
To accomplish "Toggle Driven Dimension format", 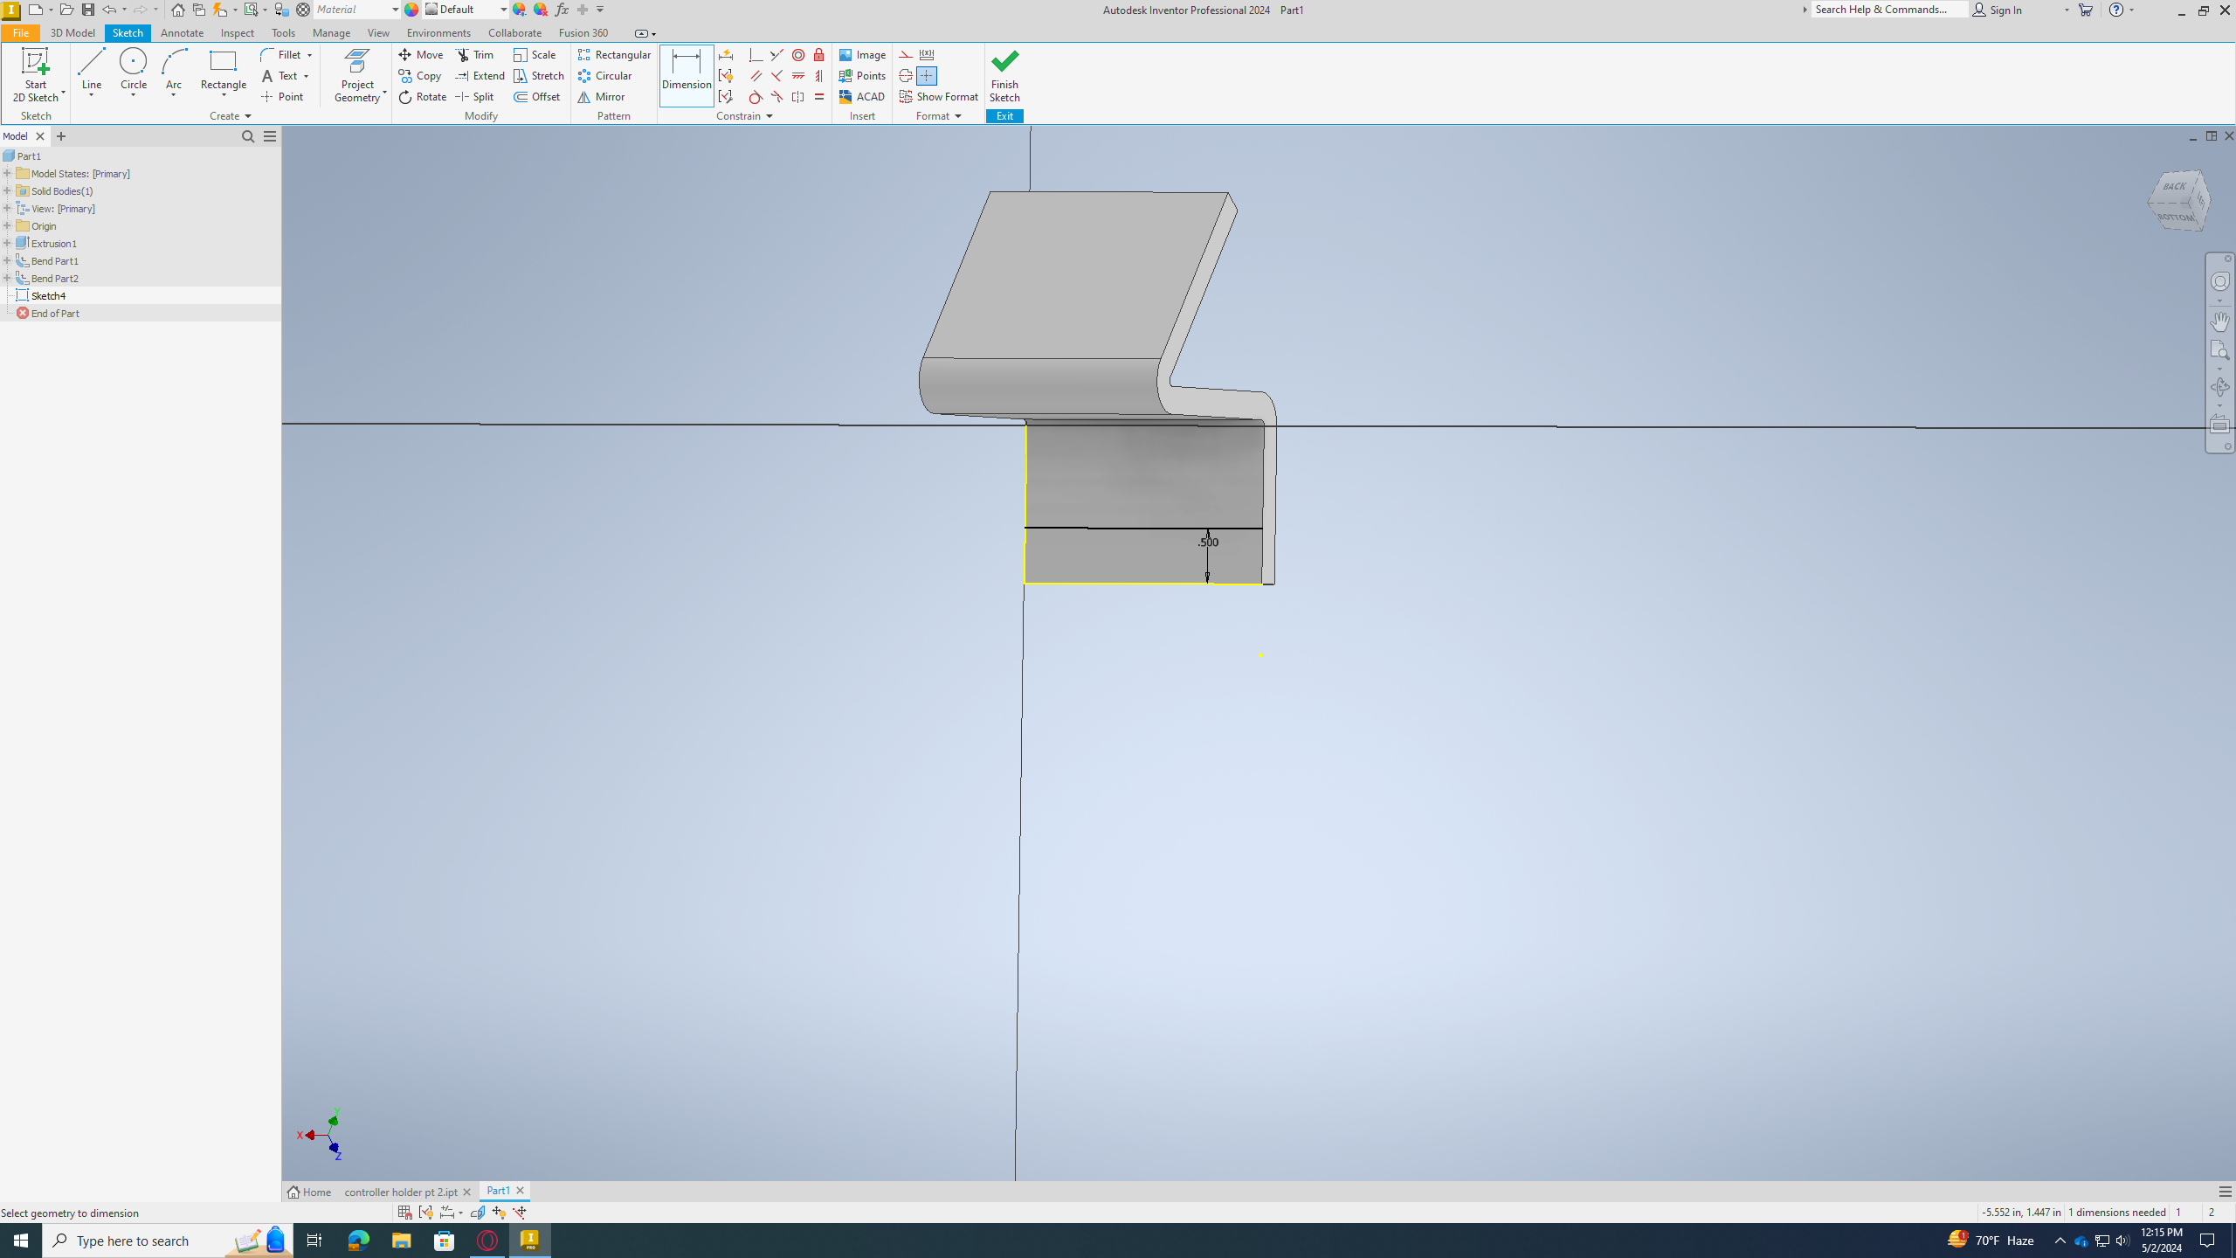I will point(927,54).
